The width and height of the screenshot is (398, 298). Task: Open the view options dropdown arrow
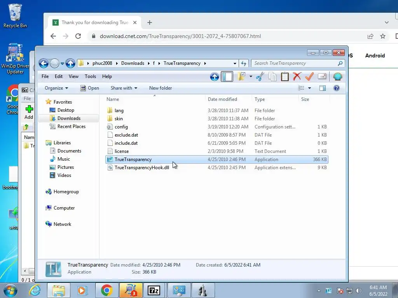pos(309,88)
